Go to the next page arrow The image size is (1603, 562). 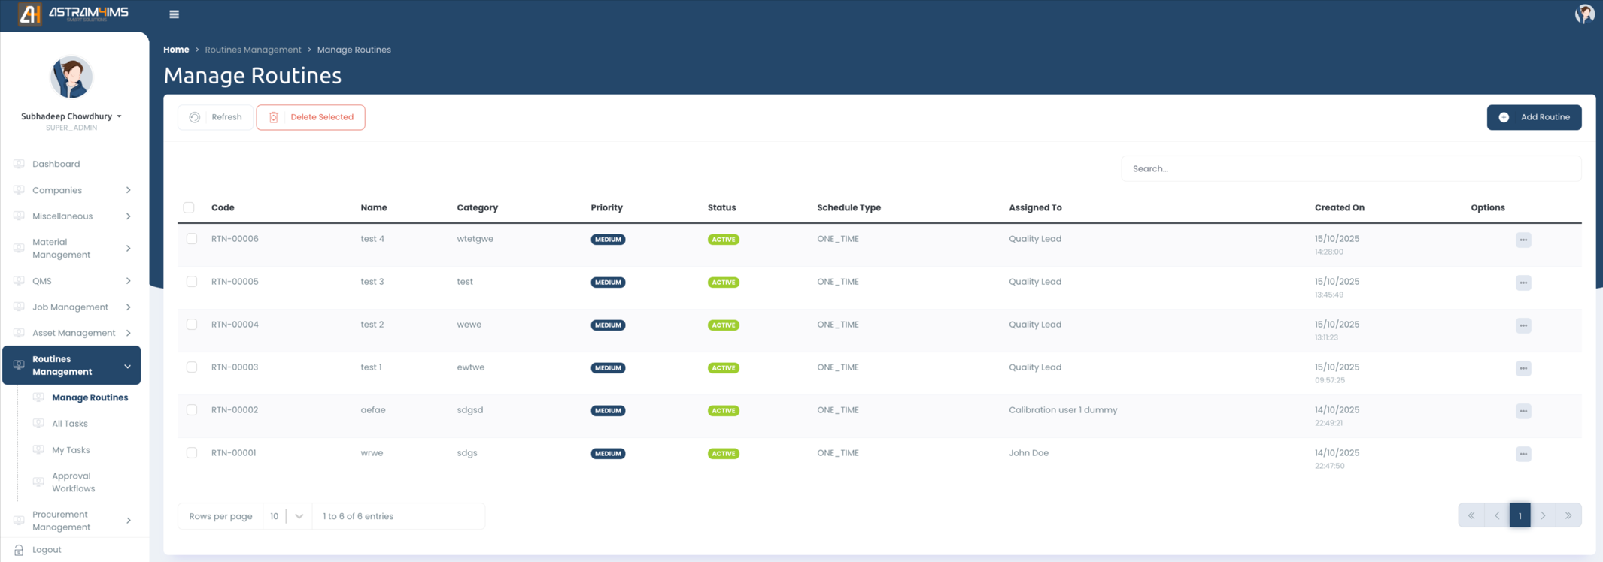pyautogui.click(x=1543, y=515)
